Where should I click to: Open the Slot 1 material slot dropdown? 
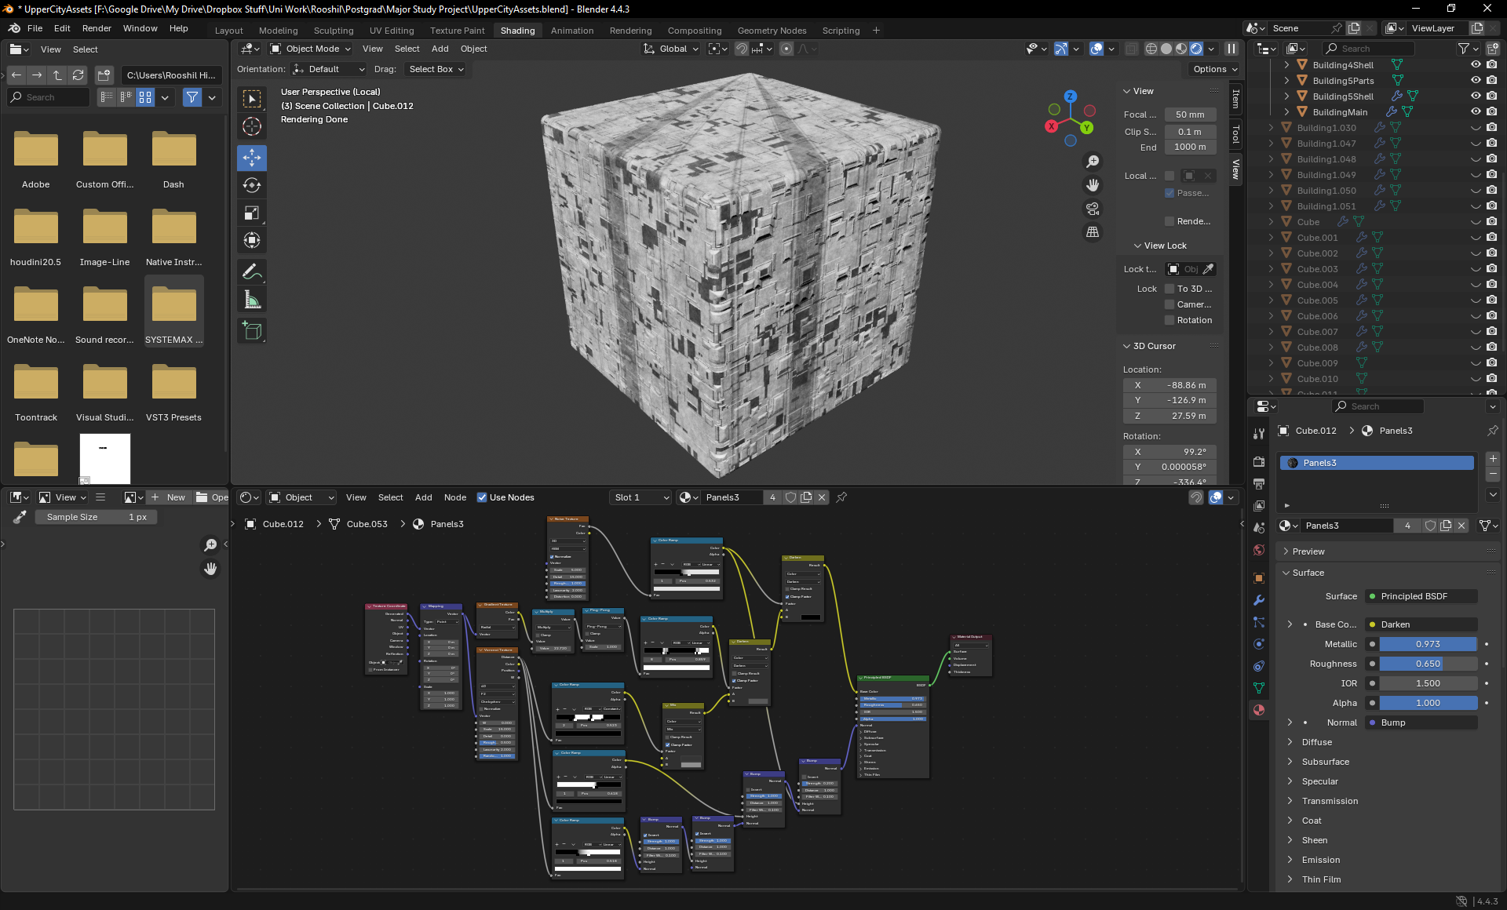pyautogui.click(x=641, y=497)
